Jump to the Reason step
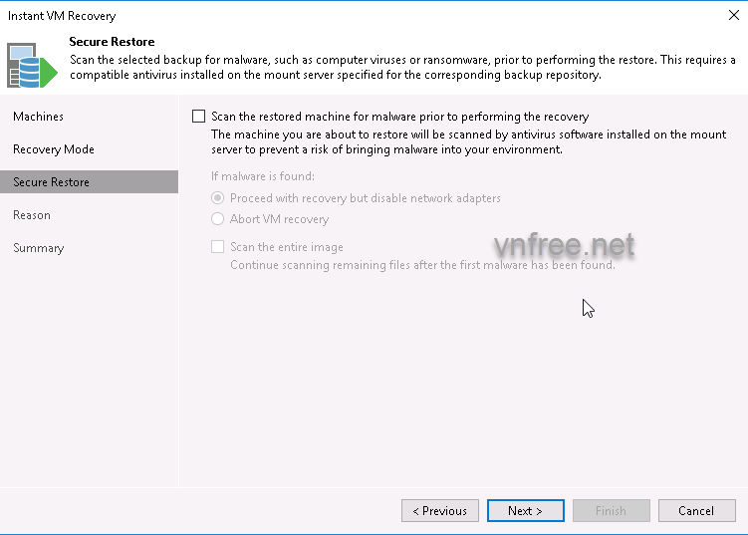This screenshot has height=535, width=748. 32,215
